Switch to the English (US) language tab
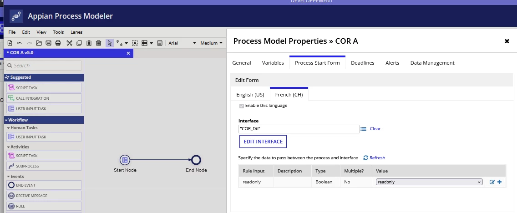 250,95
